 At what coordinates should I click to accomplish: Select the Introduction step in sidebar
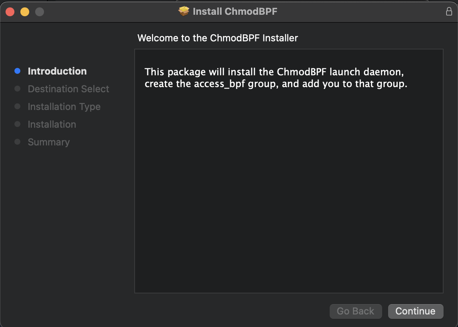coord(57,71)
